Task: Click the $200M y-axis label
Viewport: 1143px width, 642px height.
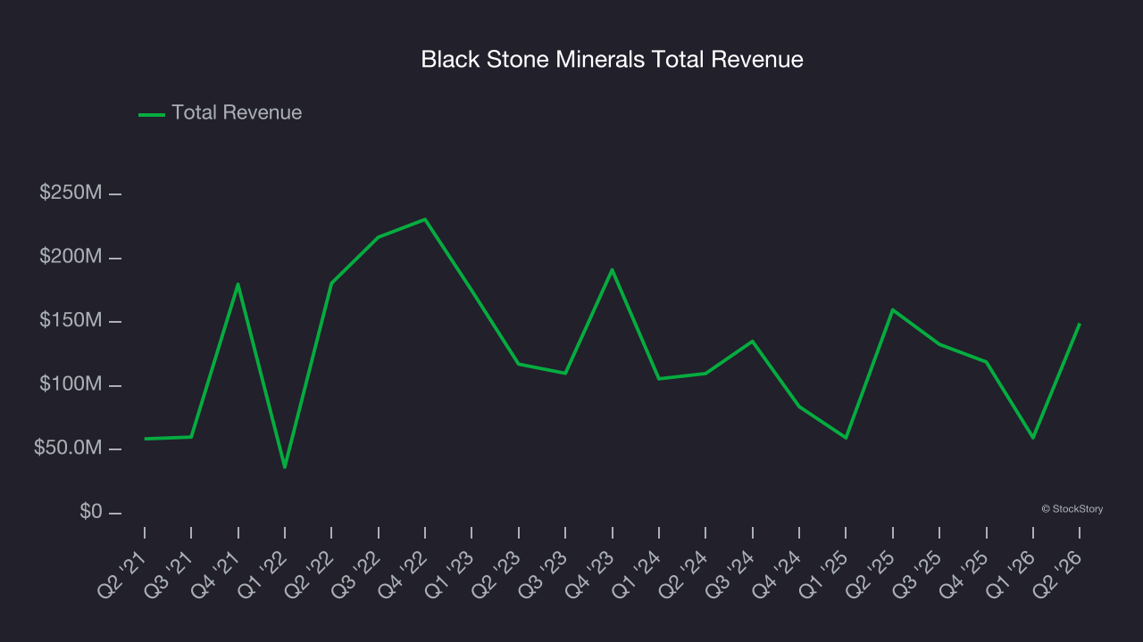Action: (71, 257)
